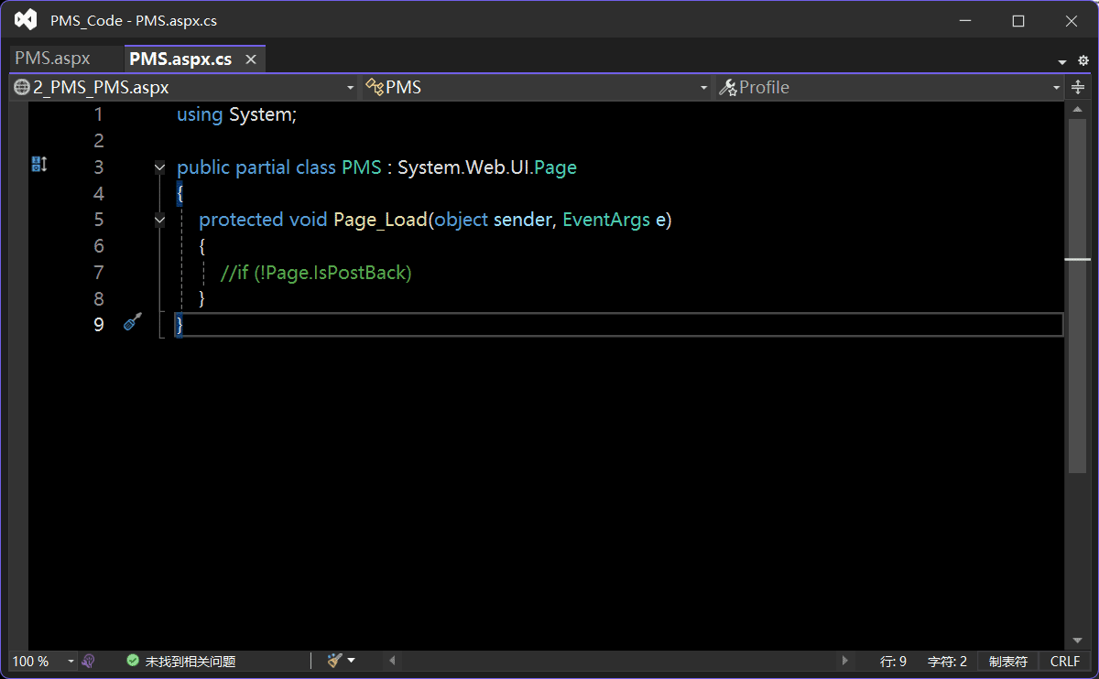1099x679 pixels.
Task: Toggle the tab character indicator in the status bar
Action: pyautogui.click(x=1007, y=661)
